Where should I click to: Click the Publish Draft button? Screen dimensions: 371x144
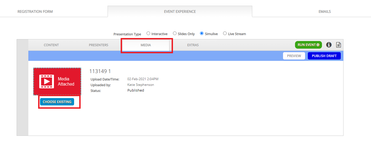coord(324,56)
